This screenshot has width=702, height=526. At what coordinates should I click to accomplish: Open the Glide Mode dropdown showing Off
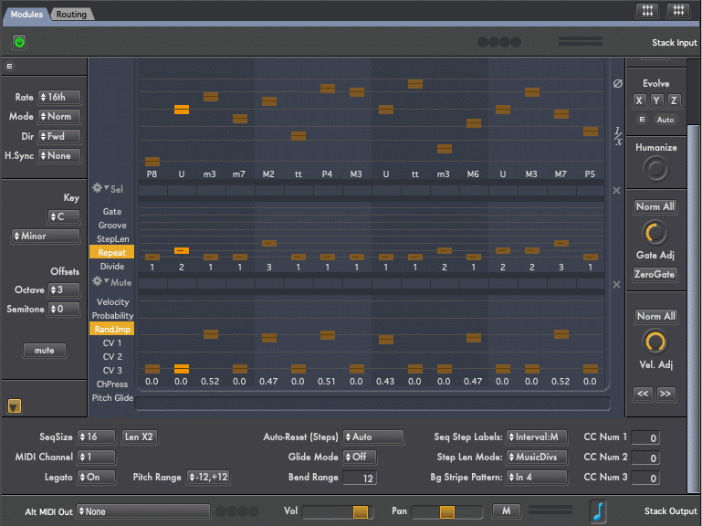360,457
